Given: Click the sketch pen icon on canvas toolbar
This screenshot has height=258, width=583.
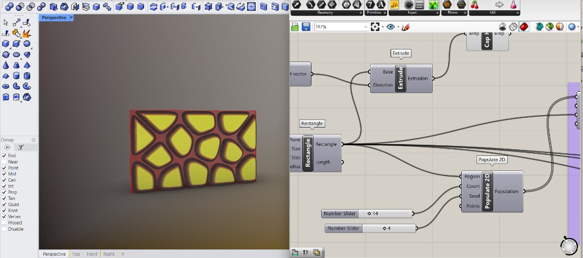Looking at the screenshot, I should 405,27.
